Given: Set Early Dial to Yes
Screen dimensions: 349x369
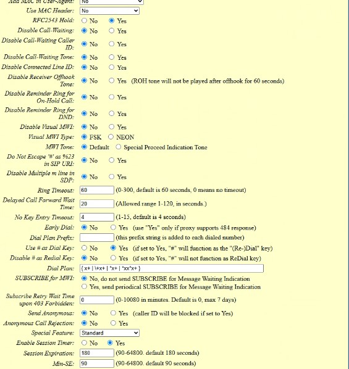Looking at the screenshot, I should point(114,227).
